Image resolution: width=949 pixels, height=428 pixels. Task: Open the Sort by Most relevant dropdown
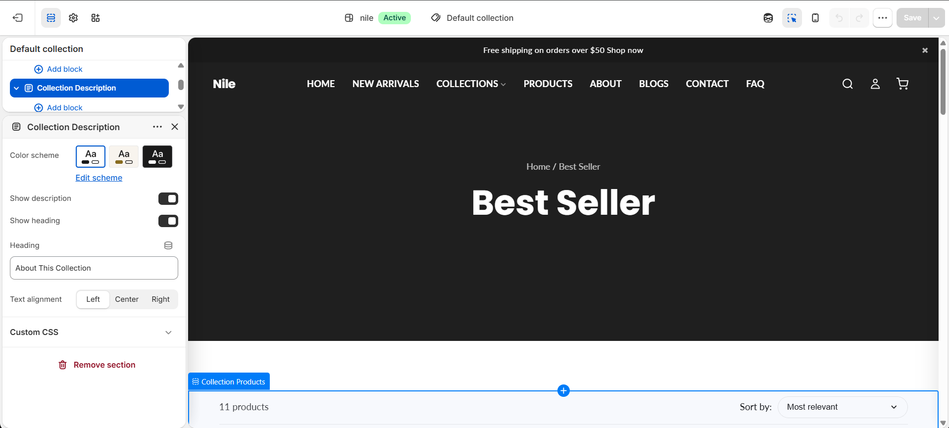tap(843, 407)
